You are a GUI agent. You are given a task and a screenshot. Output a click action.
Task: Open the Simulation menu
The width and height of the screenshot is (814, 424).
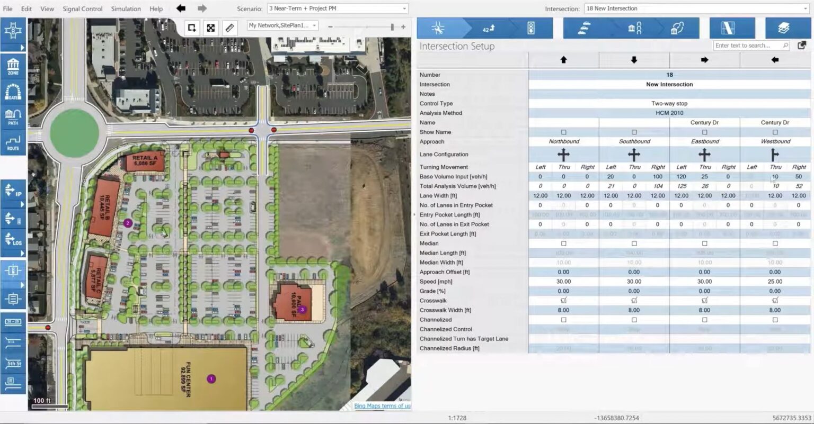pos(126,8)
